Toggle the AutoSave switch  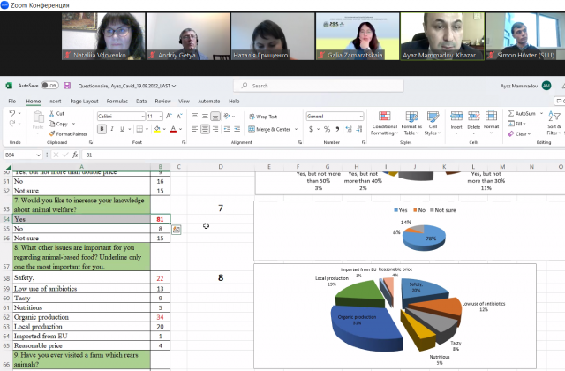pos(49,86)
